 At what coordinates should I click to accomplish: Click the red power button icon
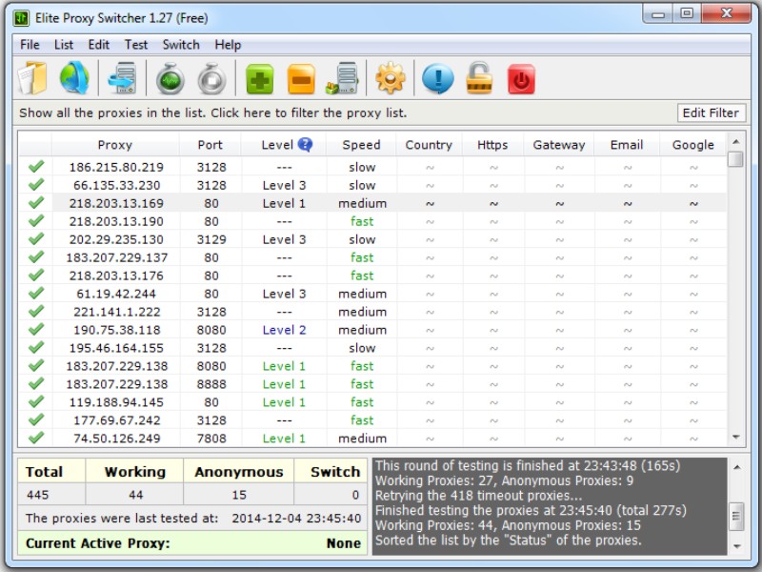[x=521, y=79]
